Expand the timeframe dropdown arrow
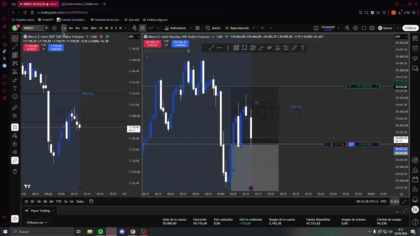The image size is (420, 236). pyautogui.click(x=125, y=28)
